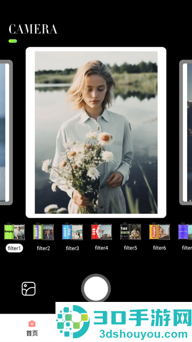This screenshot has width=192, height=342.
Task: Tap the center preview photo of woman
Action: 96,133
